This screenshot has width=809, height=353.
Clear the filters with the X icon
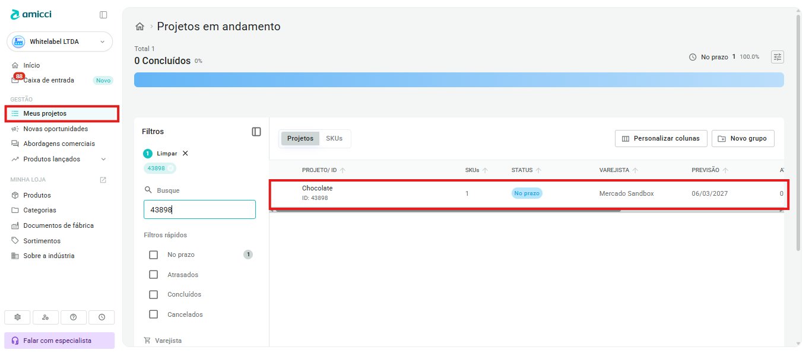pos(185,153)
